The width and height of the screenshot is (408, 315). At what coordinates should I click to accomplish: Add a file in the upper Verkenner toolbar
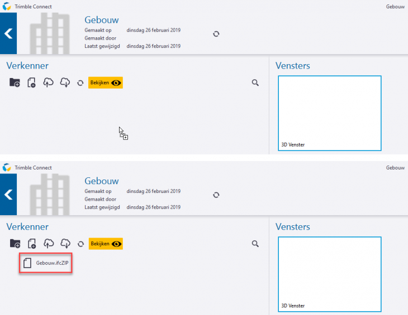(x=31, y=83)
